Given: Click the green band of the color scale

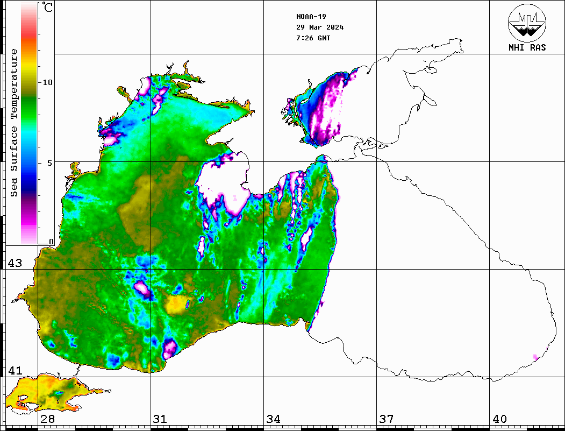Looking at the screenshot, I should coord(29,108).
